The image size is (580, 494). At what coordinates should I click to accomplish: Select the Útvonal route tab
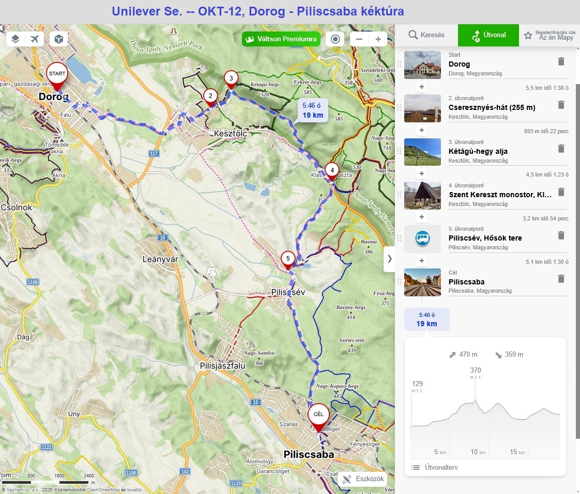click(489, 35)
